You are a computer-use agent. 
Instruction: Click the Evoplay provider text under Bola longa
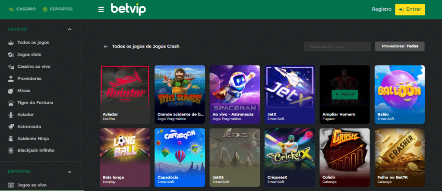pyautogui.click(x=109, y=182)
